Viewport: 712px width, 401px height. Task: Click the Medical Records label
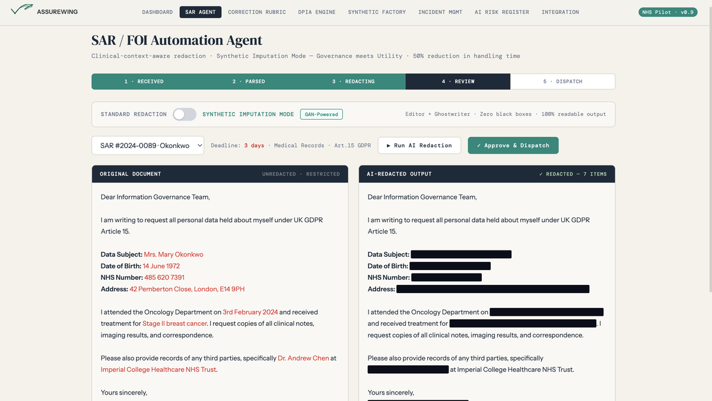pos(299,145)
